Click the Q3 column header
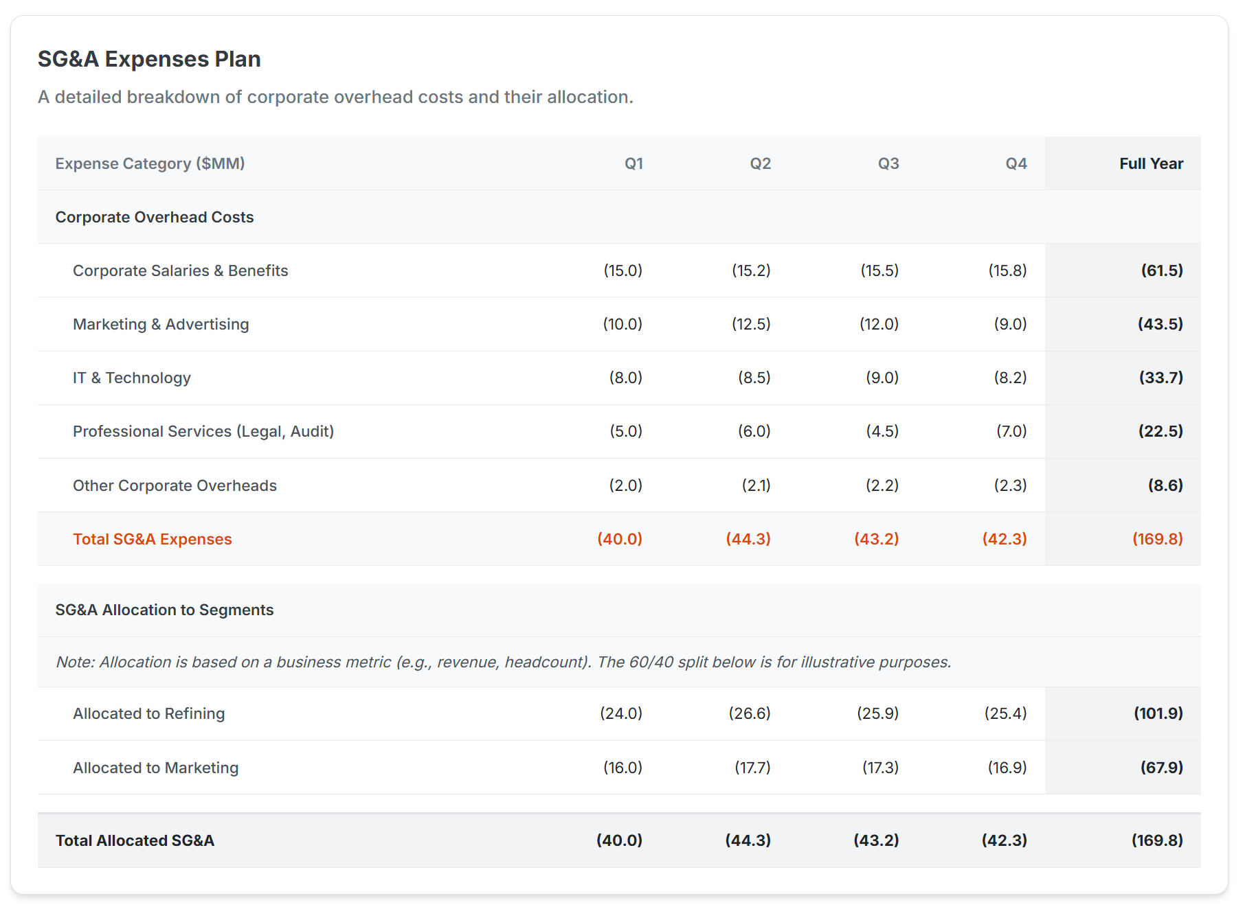This screenshot has height=918, width=1245. (888, 163)
